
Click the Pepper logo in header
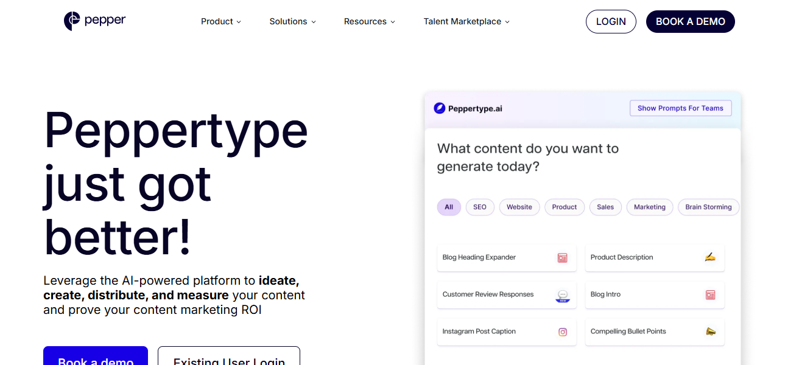[x=95, y=21]
